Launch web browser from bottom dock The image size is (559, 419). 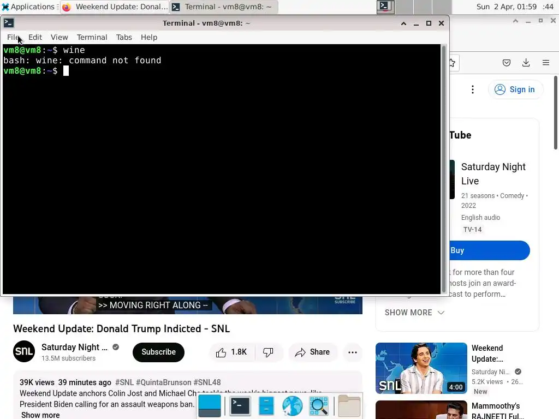coord(293,406)
